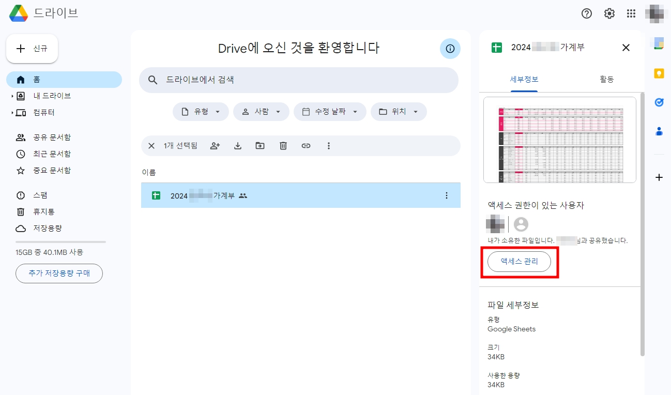
Task: Click the Google Sheets type text
Action: pos(511,329)
